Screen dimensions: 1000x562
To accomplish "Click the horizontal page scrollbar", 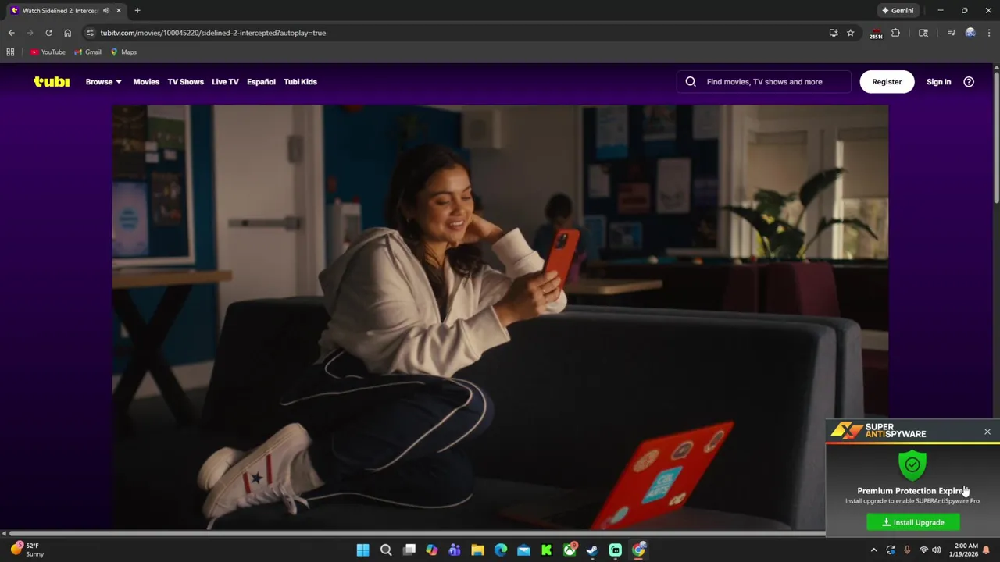I will point(417,534).
